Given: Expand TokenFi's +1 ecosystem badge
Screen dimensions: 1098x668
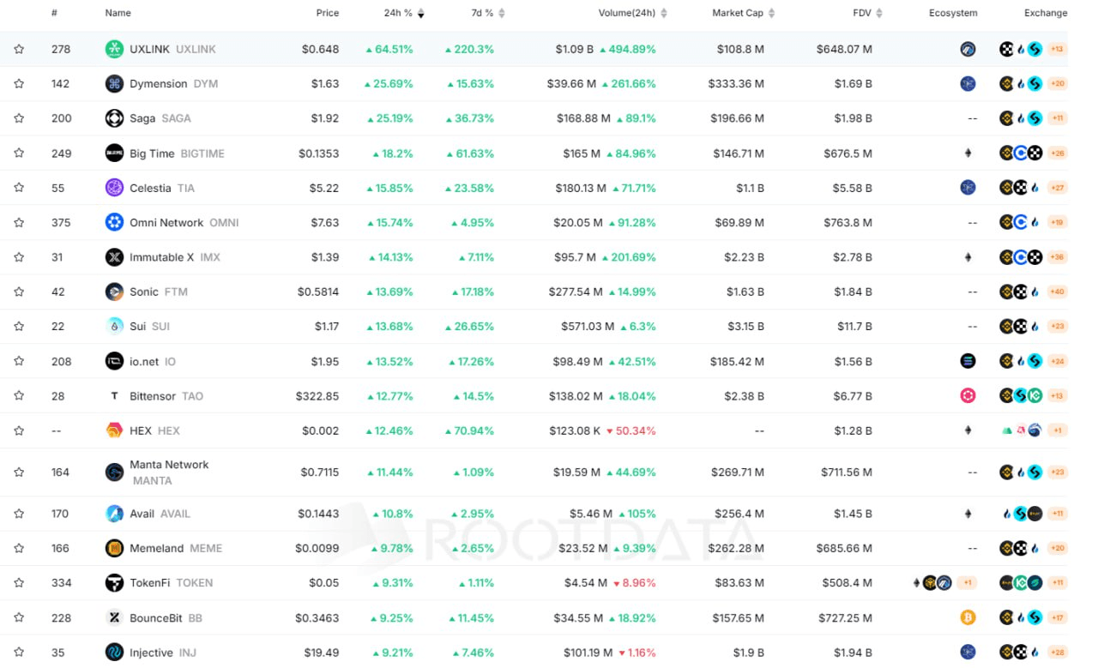Looking at the screenshot, I should click(967, 583).
